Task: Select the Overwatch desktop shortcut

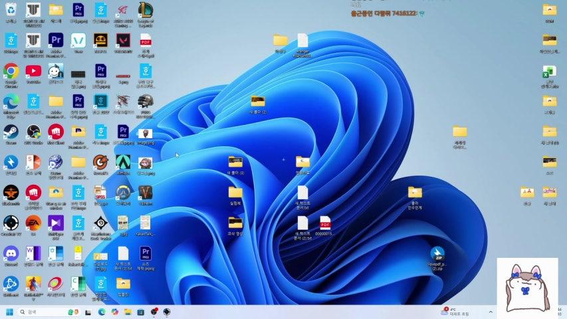Action: 123,193
